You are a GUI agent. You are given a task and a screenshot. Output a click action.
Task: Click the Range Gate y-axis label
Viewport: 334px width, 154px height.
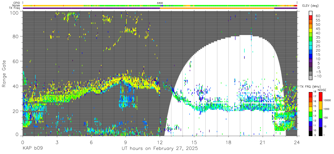click(4, 74)
